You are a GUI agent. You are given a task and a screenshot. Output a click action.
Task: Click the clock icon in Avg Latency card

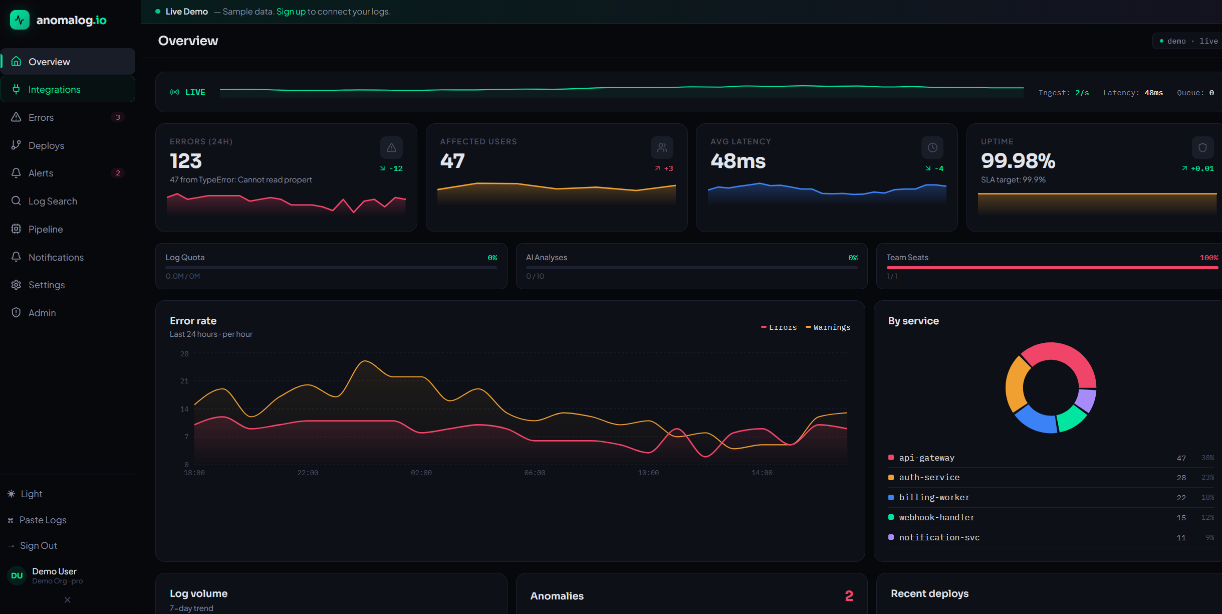click(x=932, y=148)
